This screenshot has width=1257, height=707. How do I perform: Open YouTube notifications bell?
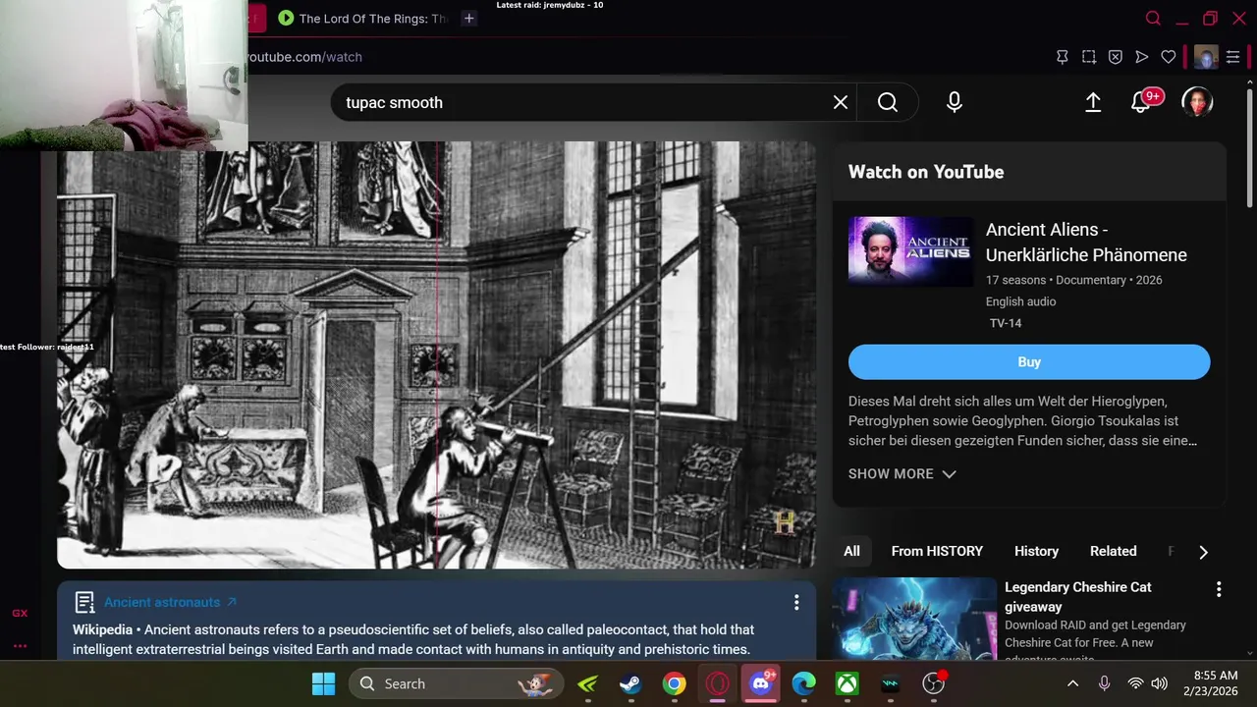[1141, 102]
